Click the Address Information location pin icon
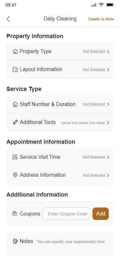The image size is (120, 260). pos(15,175)
